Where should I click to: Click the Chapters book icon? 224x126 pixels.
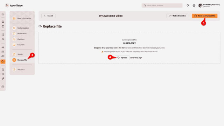[14, 45]
